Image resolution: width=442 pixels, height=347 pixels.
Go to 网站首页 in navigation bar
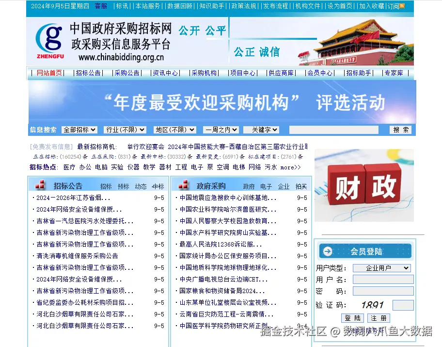click(49, 73)
